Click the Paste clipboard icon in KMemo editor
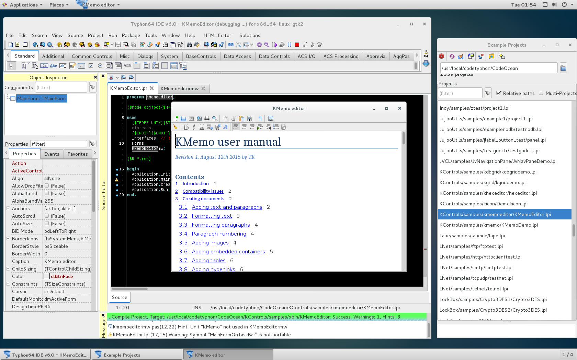Screen dimensions: 577x360 click(241, 119)
